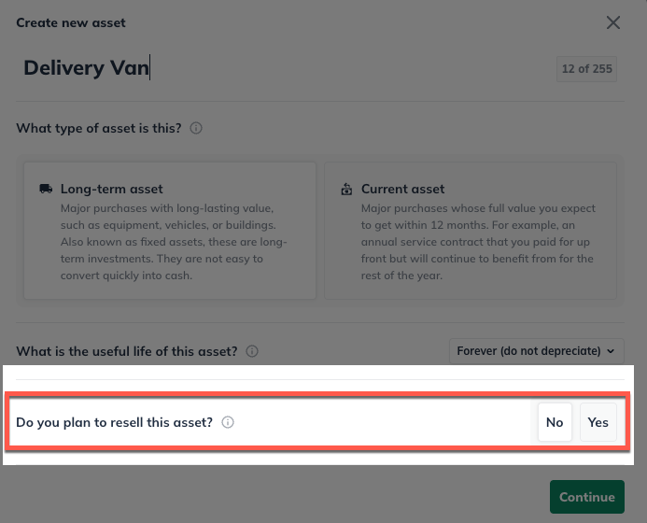The width and height of the screenshot is (647, 523).
Task: Click the 12 of 255 character counter
Action: [x=585, y=68]
